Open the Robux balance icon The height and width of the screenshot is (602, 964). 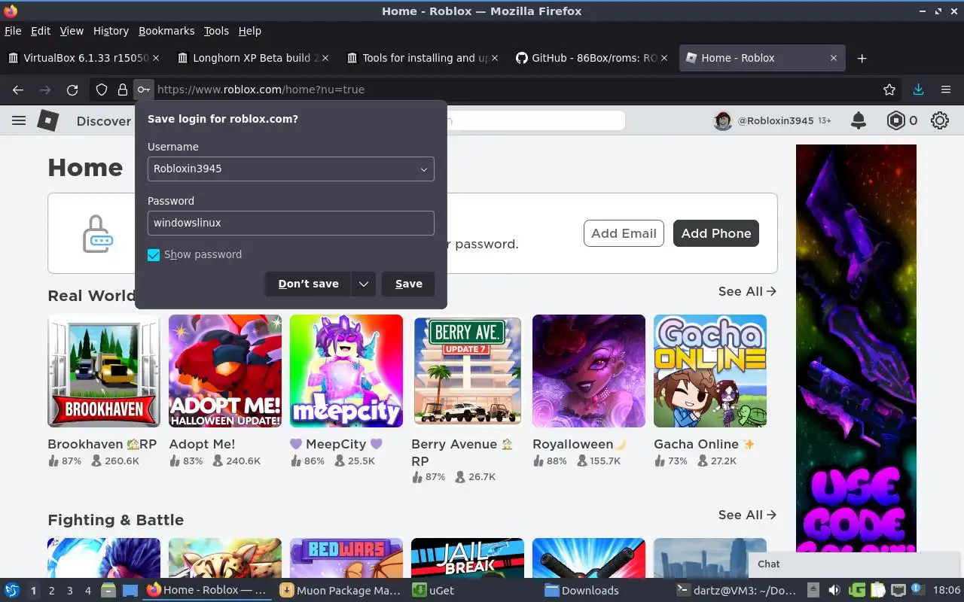pyautogui.click(x=895, y=120)
